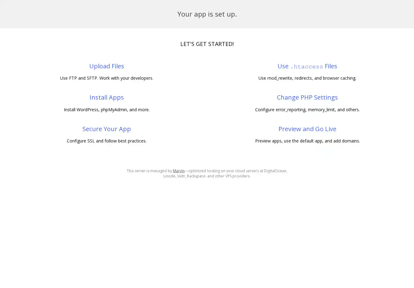Click the Install Apps heading link
414x288 pixels.
[106, 97]
